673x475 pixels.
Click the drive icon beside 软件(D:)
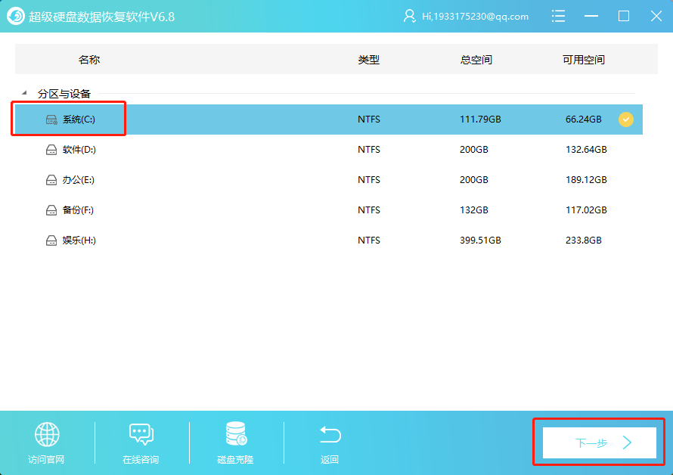(x=51, y=150)
